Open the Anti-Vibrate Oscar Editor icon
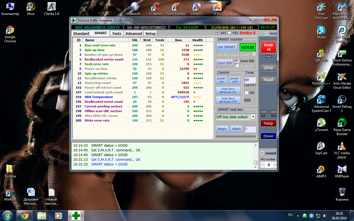The width and height of the screenshot is (354, 221). click(342, 81)
